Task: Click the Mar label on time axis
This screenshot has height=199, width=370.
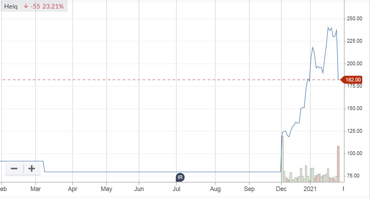Action: [x=35, y=189]
